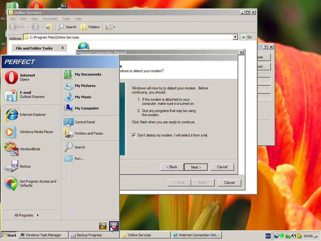Click the help question mark button

point(265,47)
